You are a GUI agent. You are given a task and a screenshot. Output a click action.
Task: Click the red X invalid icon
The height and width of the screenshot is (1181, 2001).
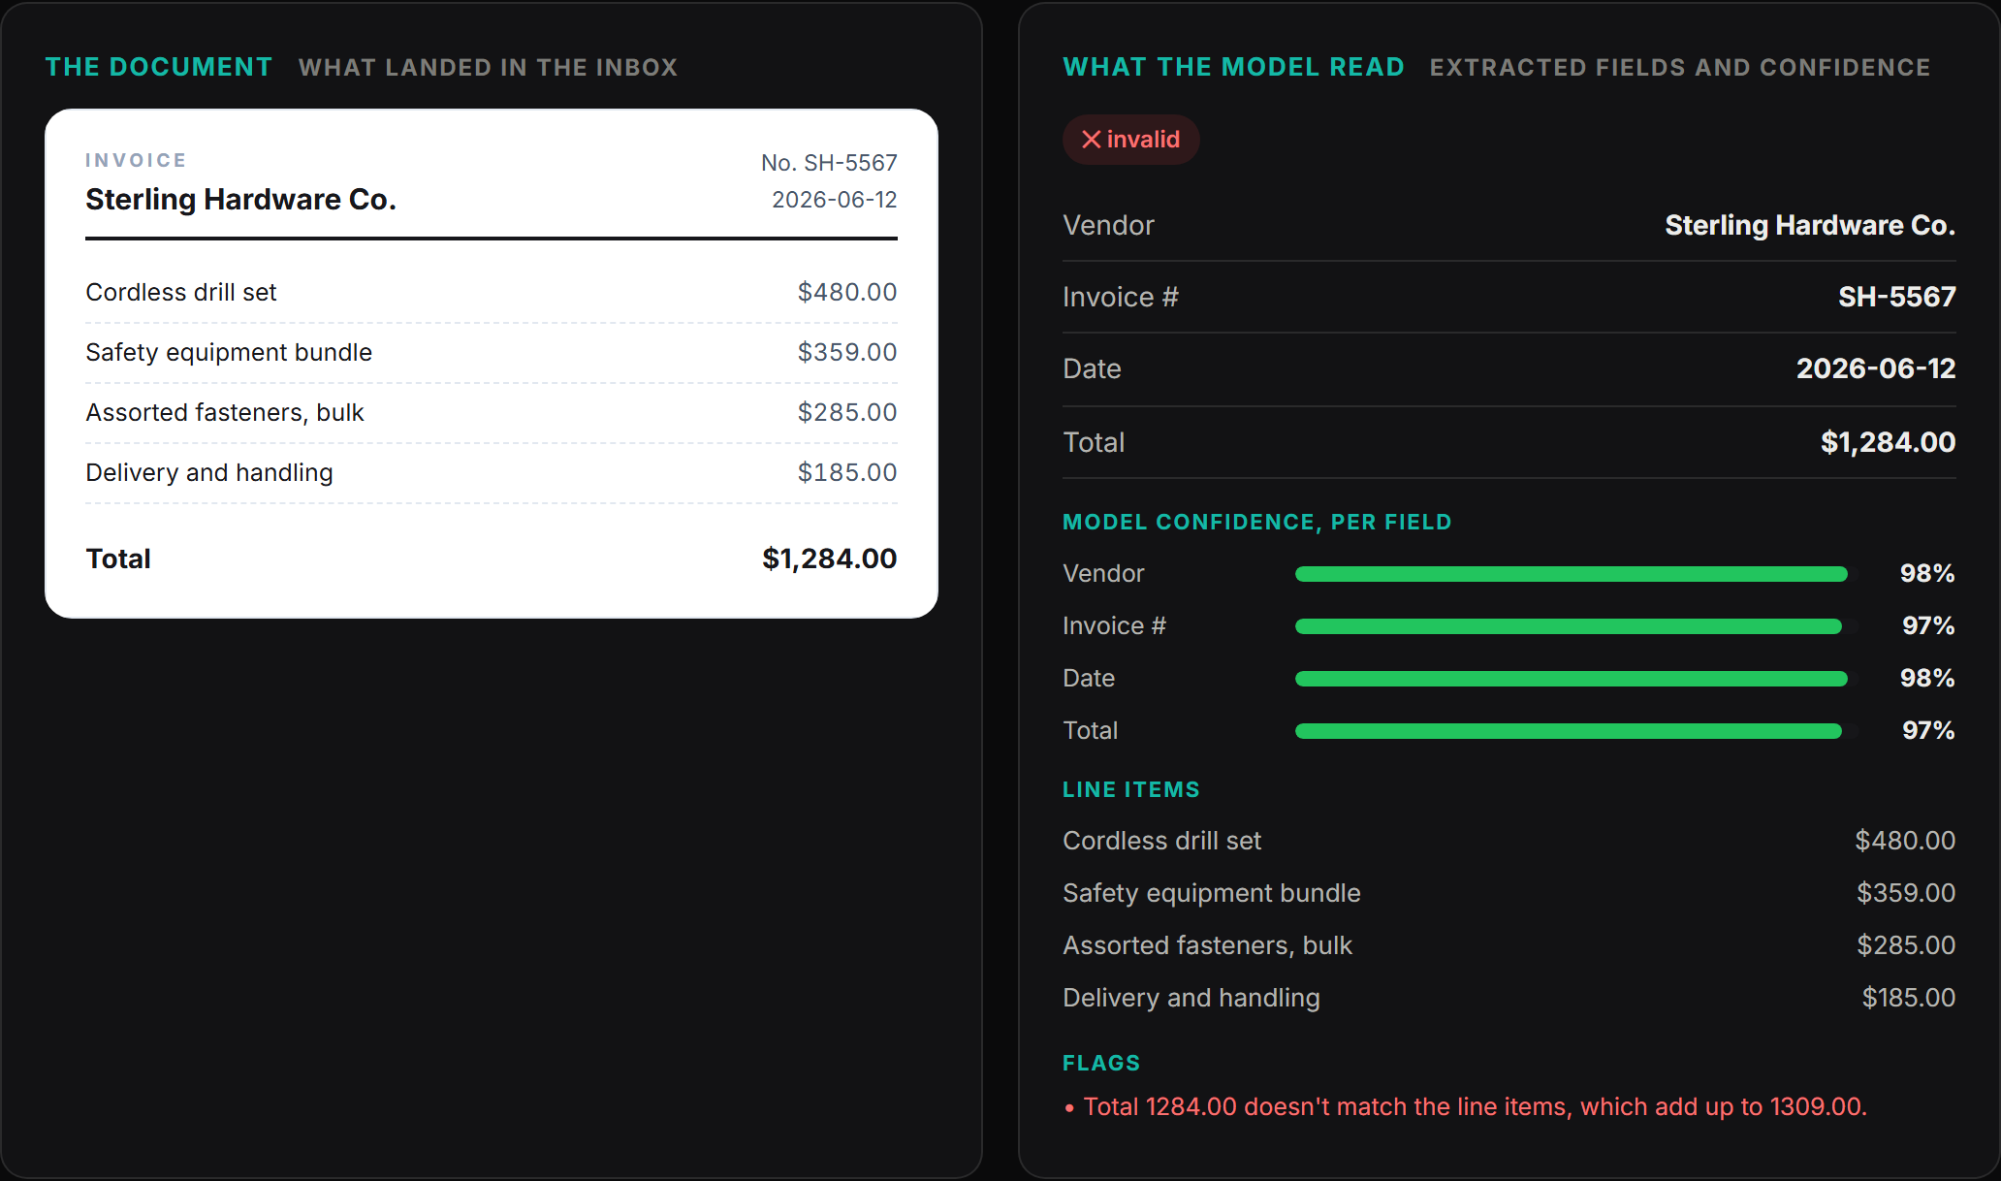(1091, 140)
